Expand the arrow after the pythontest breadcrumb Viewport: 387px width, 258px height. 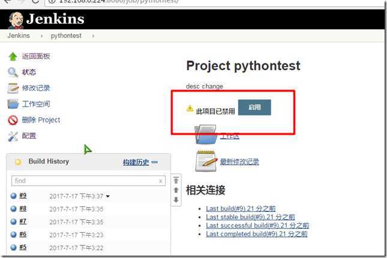click(93, 36)
